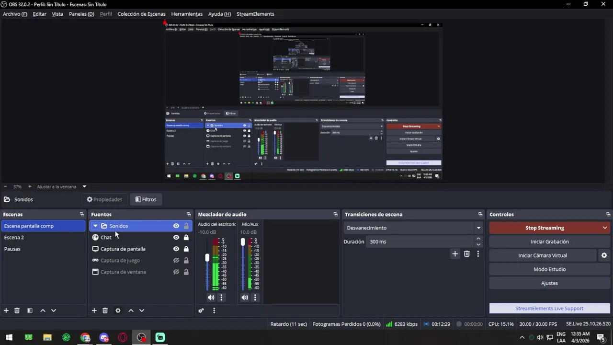This screenshot has height=345, width=613.
Task: Move selected scene down with arrow
Action: tap(54, 310)
